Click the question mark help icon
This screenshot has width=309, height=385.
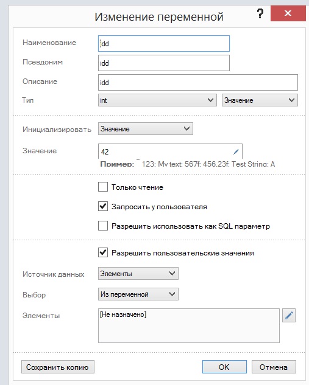coord(260,14)
